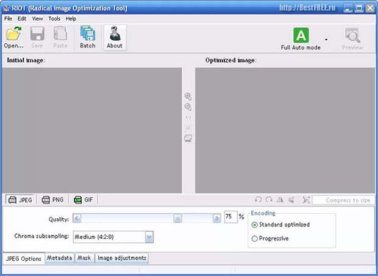Switch to the Mask tab

click(84, 258)
